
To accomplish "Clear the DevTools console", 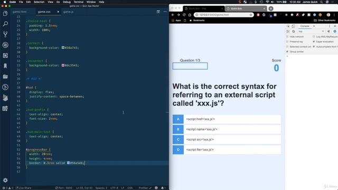I will click(294, 32).
